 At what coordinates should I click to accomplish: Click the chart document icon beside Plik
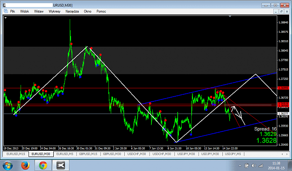point(6,11)
